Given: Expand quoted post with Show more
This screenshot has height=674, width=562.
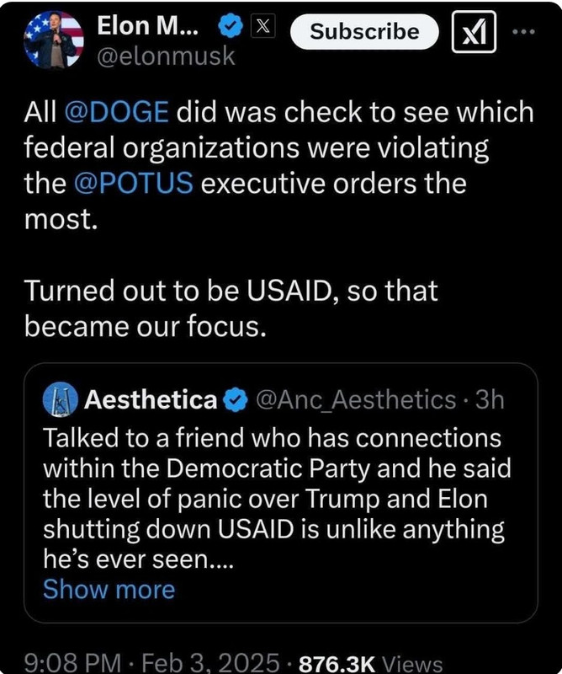Looking at the screenshot, I should 109,589.
